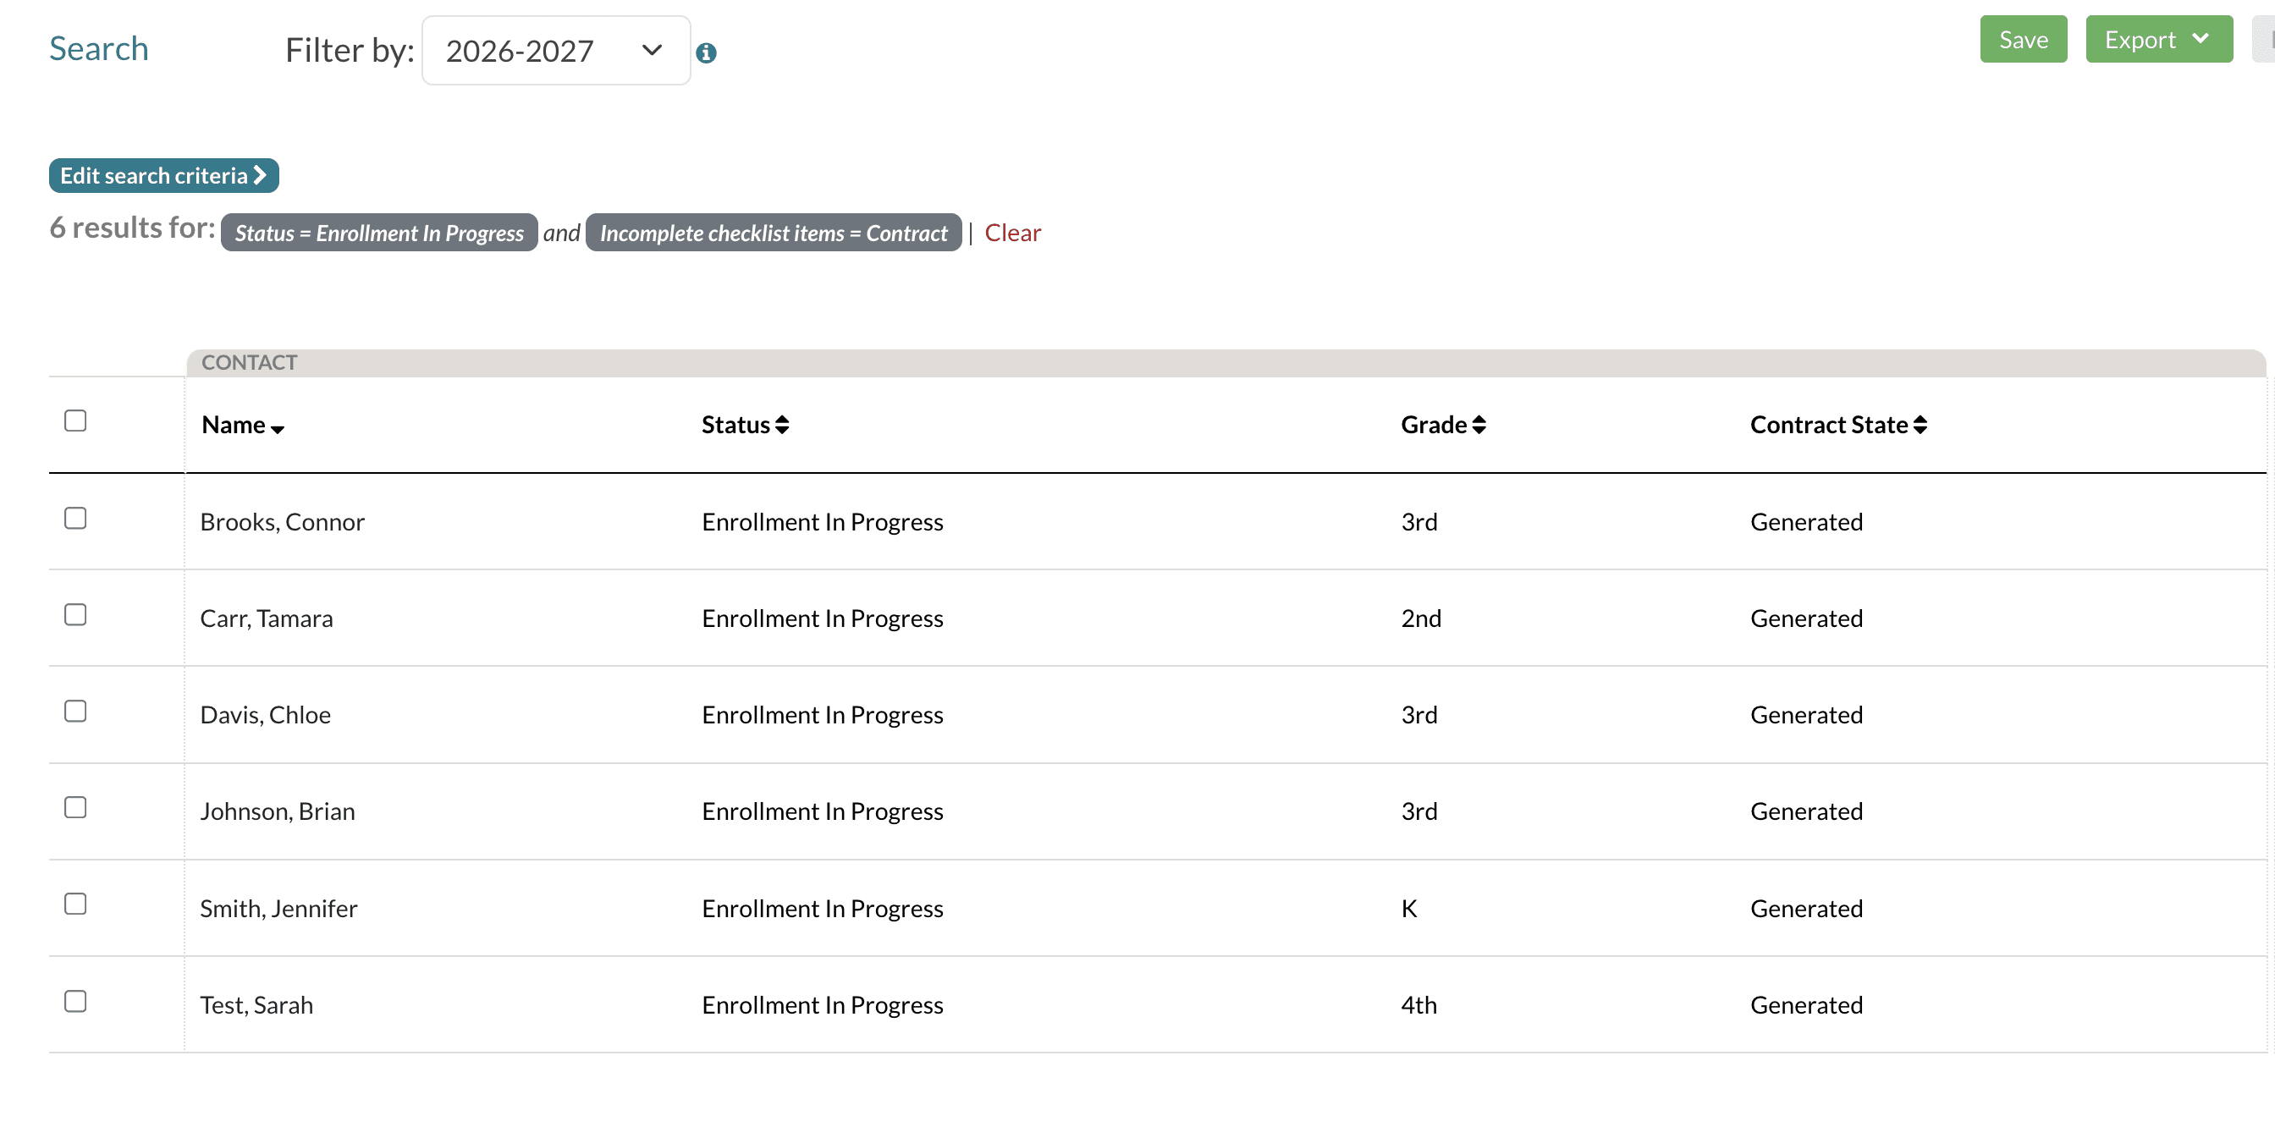Expand the Export dropdown button
The width and height of the screenshot is (2275, 1127).
(2157, 40)
